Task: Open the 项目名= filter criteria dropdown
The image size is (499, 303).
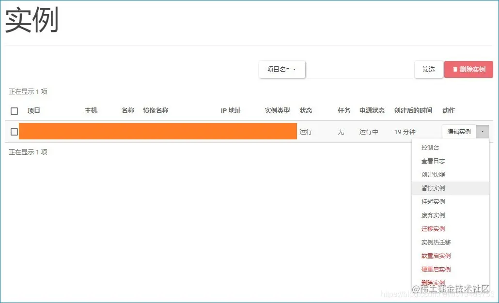Action: [x=282, y=69]
